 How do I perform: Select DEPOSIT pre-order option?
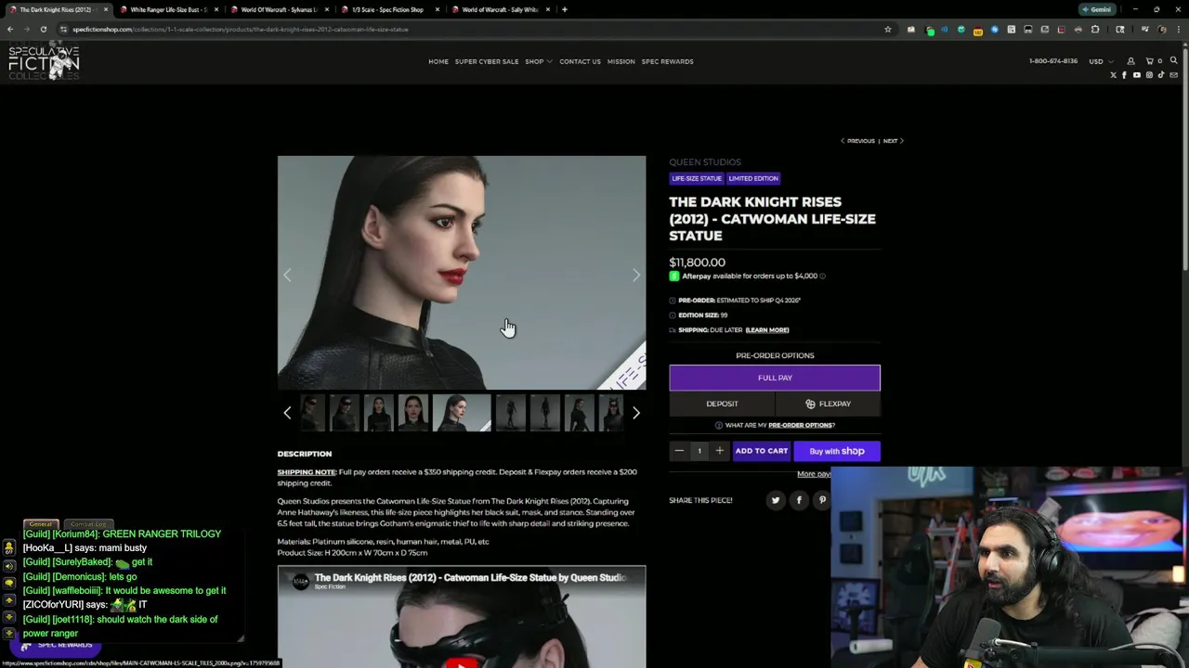(x=722, y=404)
